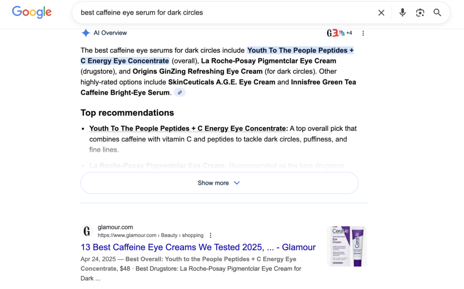Start voice search with microphone icon
The width and height of the screenshot is (464, 289).
402,13
